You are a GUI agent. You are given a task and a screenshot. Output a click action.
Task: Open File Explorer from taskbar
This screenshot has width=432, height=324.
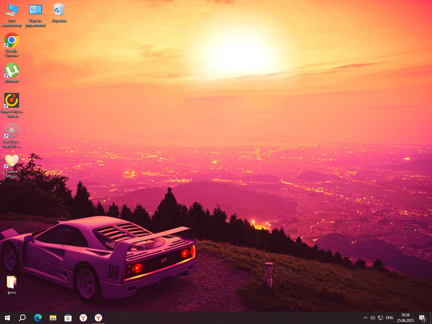pos(53,318)
